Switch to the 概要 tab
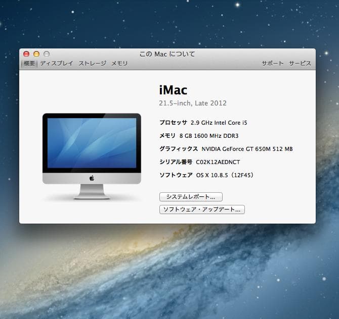 29,64
